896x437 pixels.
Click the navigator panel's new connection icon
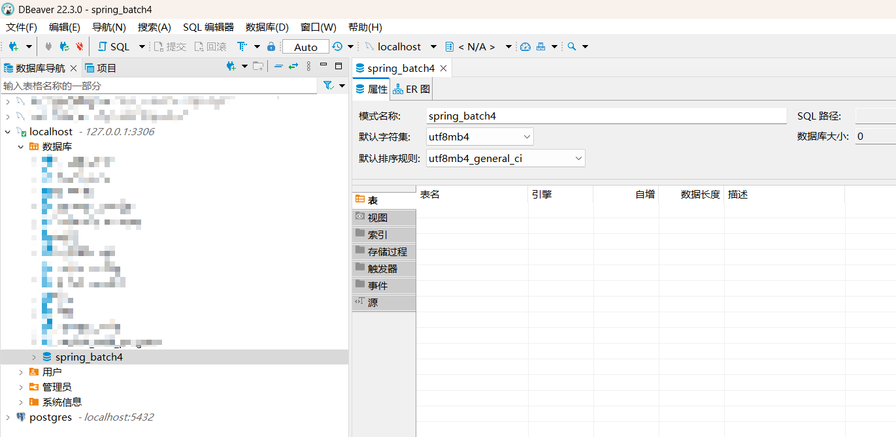[231, 66]
